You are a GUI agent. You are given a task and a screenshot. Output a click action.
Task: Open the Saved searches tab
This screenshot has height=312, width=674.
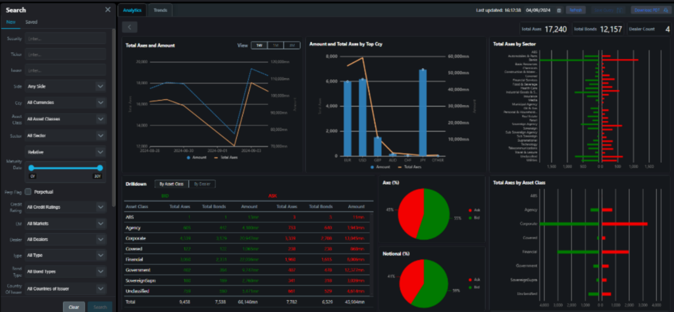pyautogui.click(x=32, y=22)
